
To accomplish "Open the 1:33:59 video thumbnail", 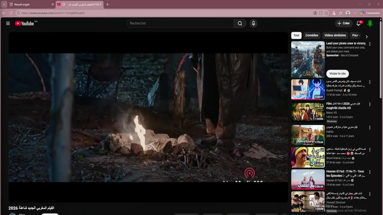I will point(308,201).
